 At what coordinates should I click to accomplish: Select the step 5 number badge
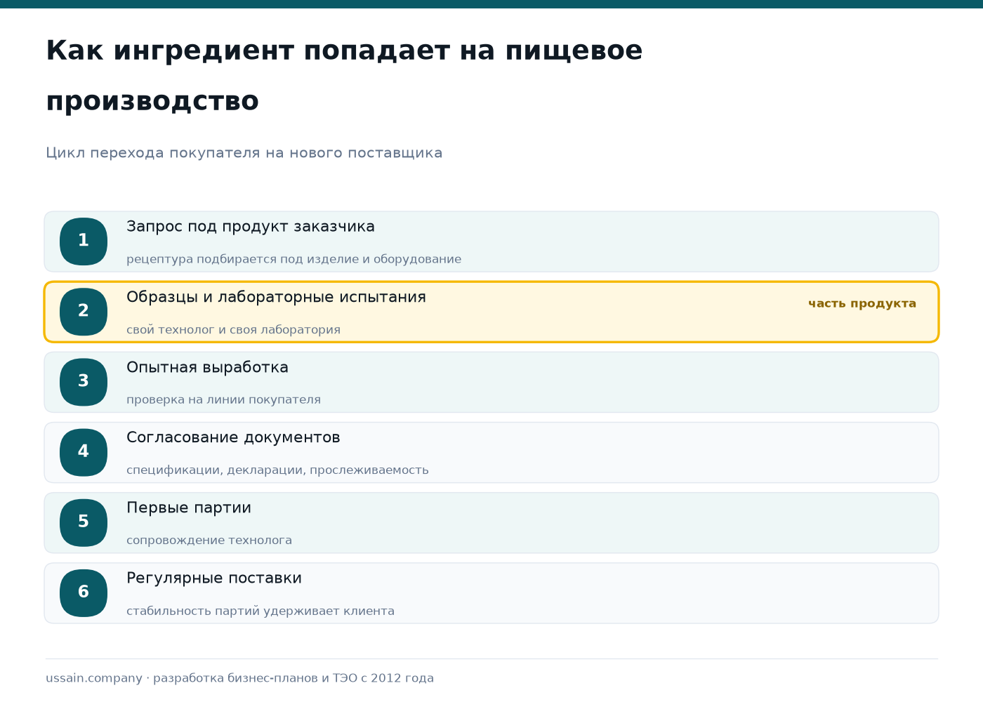pos(84,522)
